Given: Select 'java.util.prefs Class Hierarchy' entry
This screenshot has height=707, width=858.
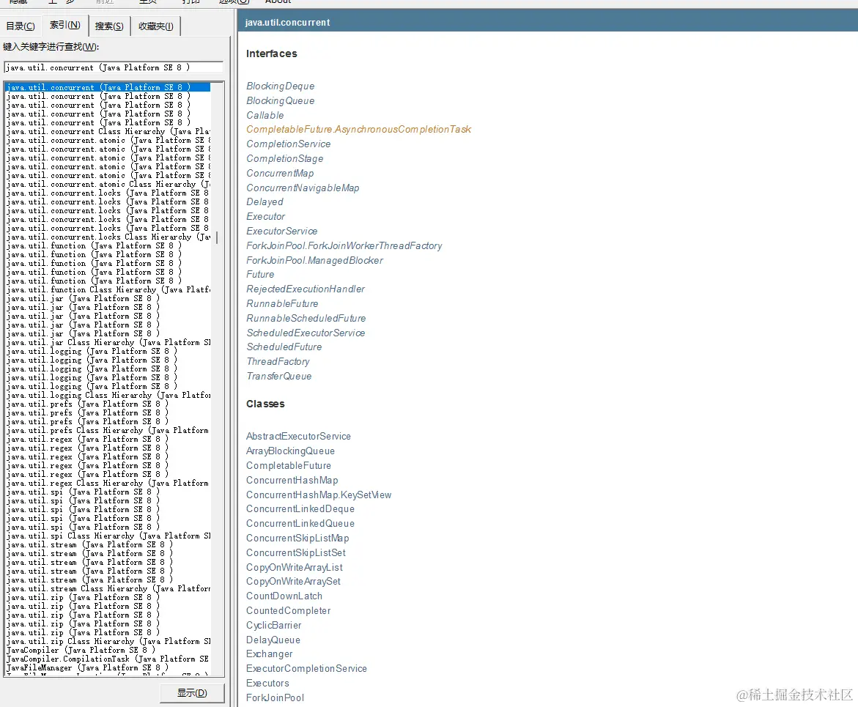Looking at the screenshot, I should (x=108, y=430).
